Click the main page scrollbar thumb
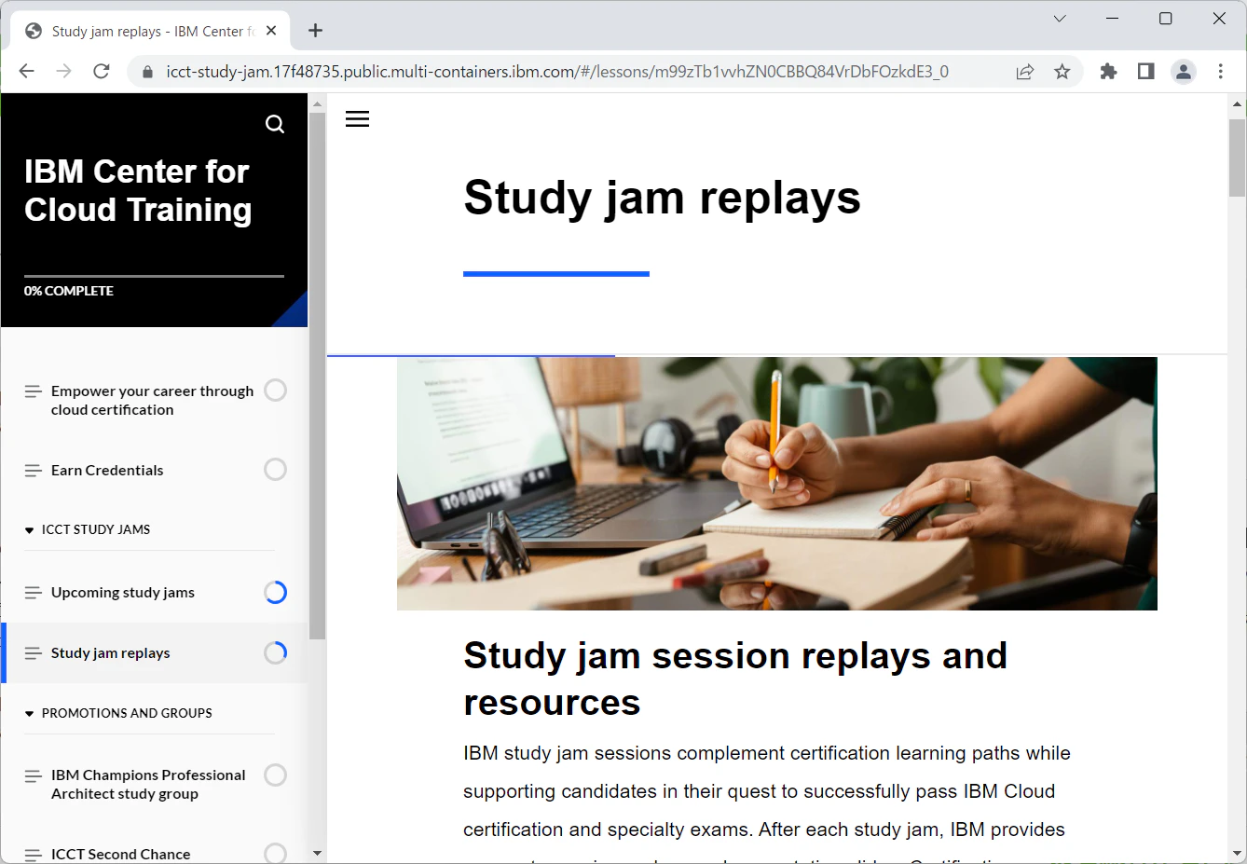The image size is (1247, 864). pos(1237,158)
